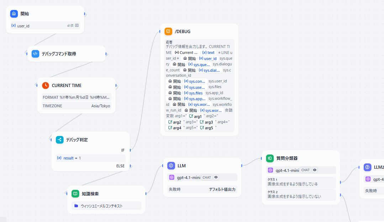Image resolution: width=384 pixels, height=222 pixels.
Task: Click the クラス 2 output handle
Action: (x=341, y=195)
